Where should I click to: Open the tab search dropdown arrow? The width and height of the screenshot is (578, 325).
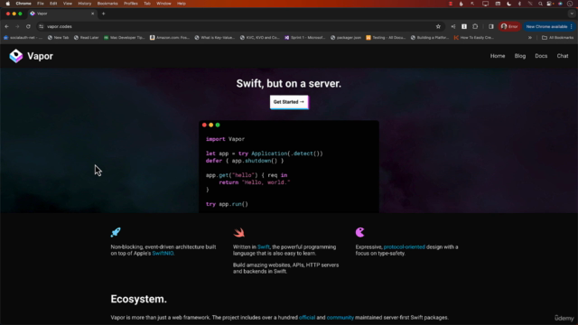tap(572, 14)
